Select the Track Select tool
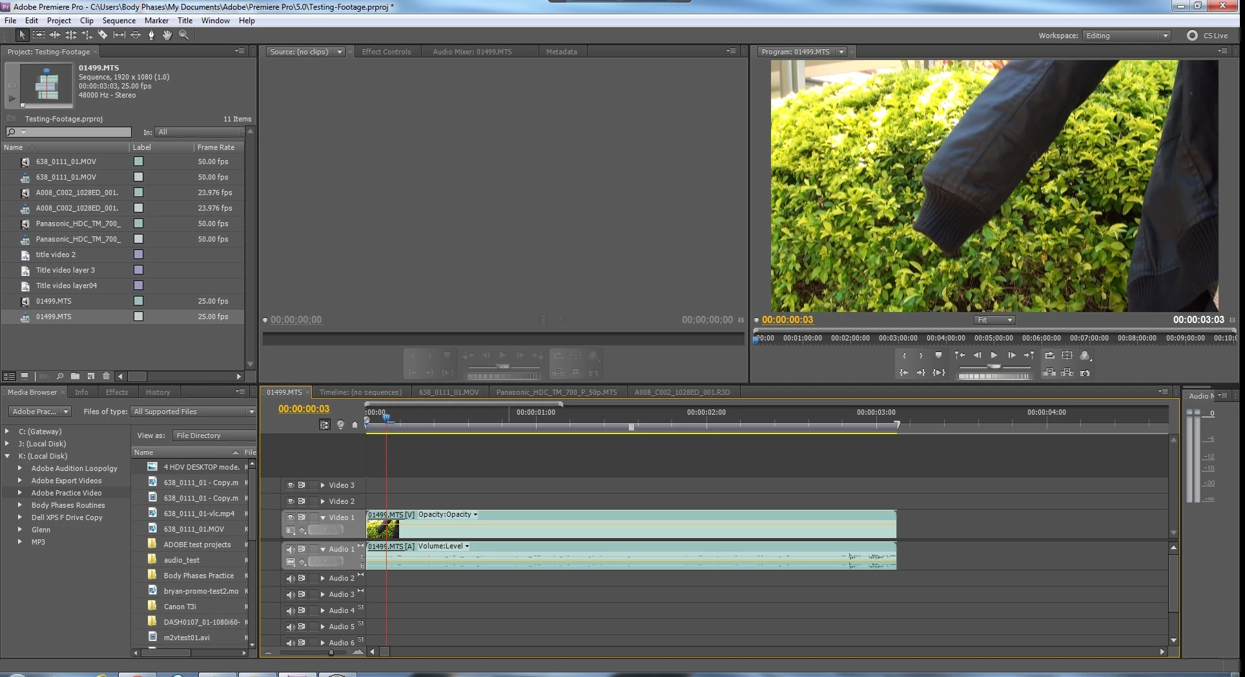This screenshot has height=677, width=1245. (39, 36)
